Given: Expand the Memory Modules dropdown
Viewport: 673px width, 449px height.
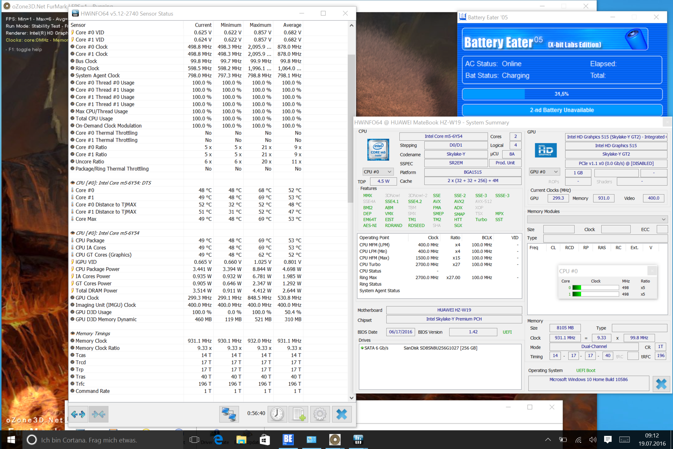Looking at the screenshot, I should (597, 219).
